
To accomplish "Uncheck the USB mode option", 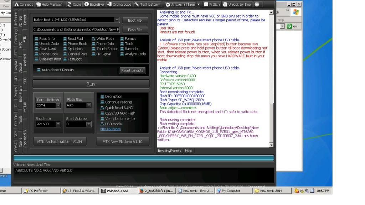I will coord(102,124).
